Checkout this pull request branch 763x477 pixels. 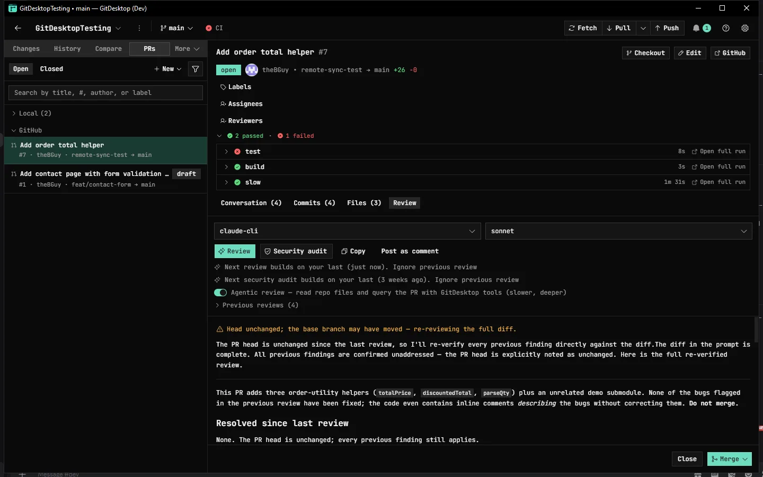645,53
